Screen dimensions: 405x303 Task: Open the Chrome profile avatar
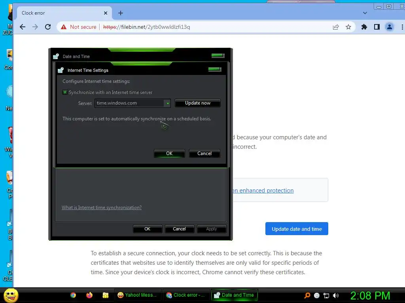(x=390, y=27)
